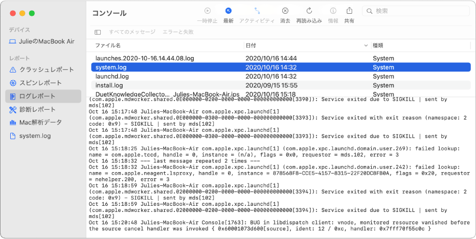Open Diagnostic Reports (診断レポート) in sidebar

coord(43,109)
